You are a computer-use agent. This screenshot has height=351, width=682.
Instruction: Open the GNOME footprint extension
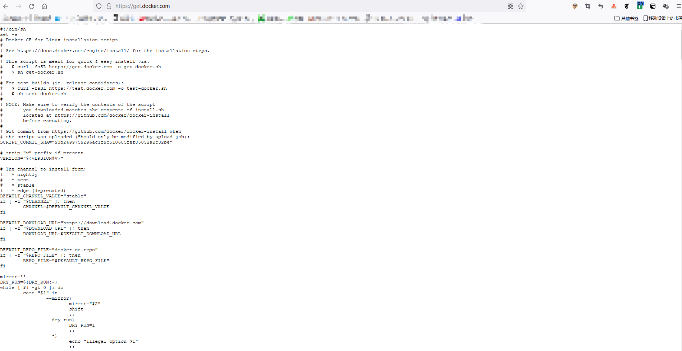[x=627, y=6]
